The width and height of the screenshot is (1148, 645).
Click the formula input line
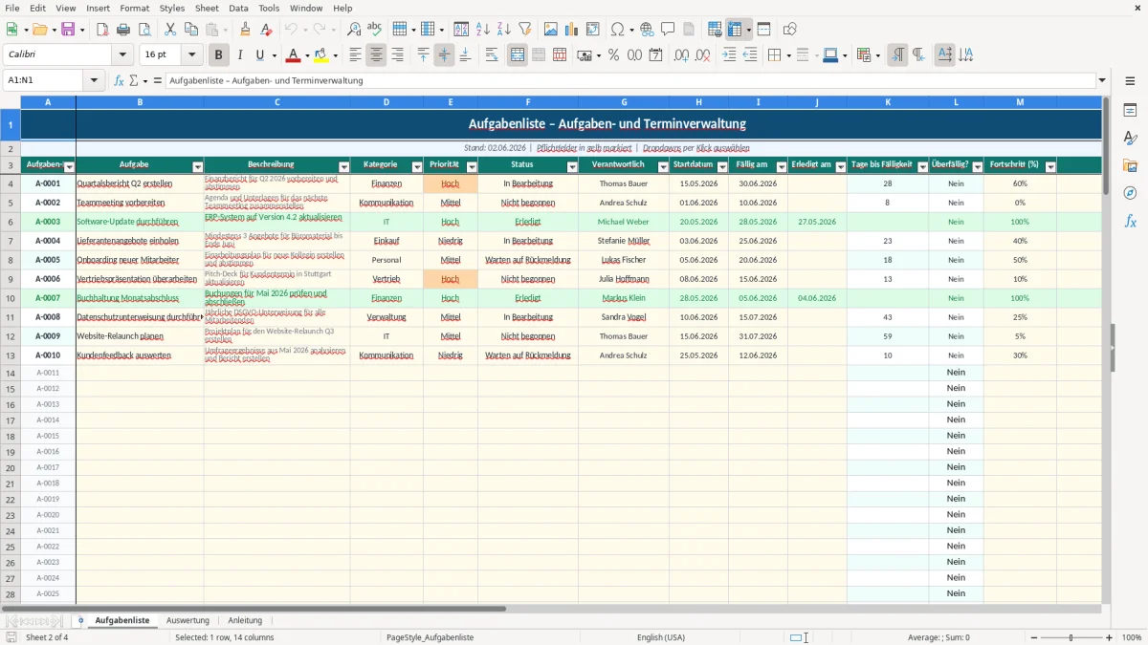pyautogui.click(x=629, y=80)
